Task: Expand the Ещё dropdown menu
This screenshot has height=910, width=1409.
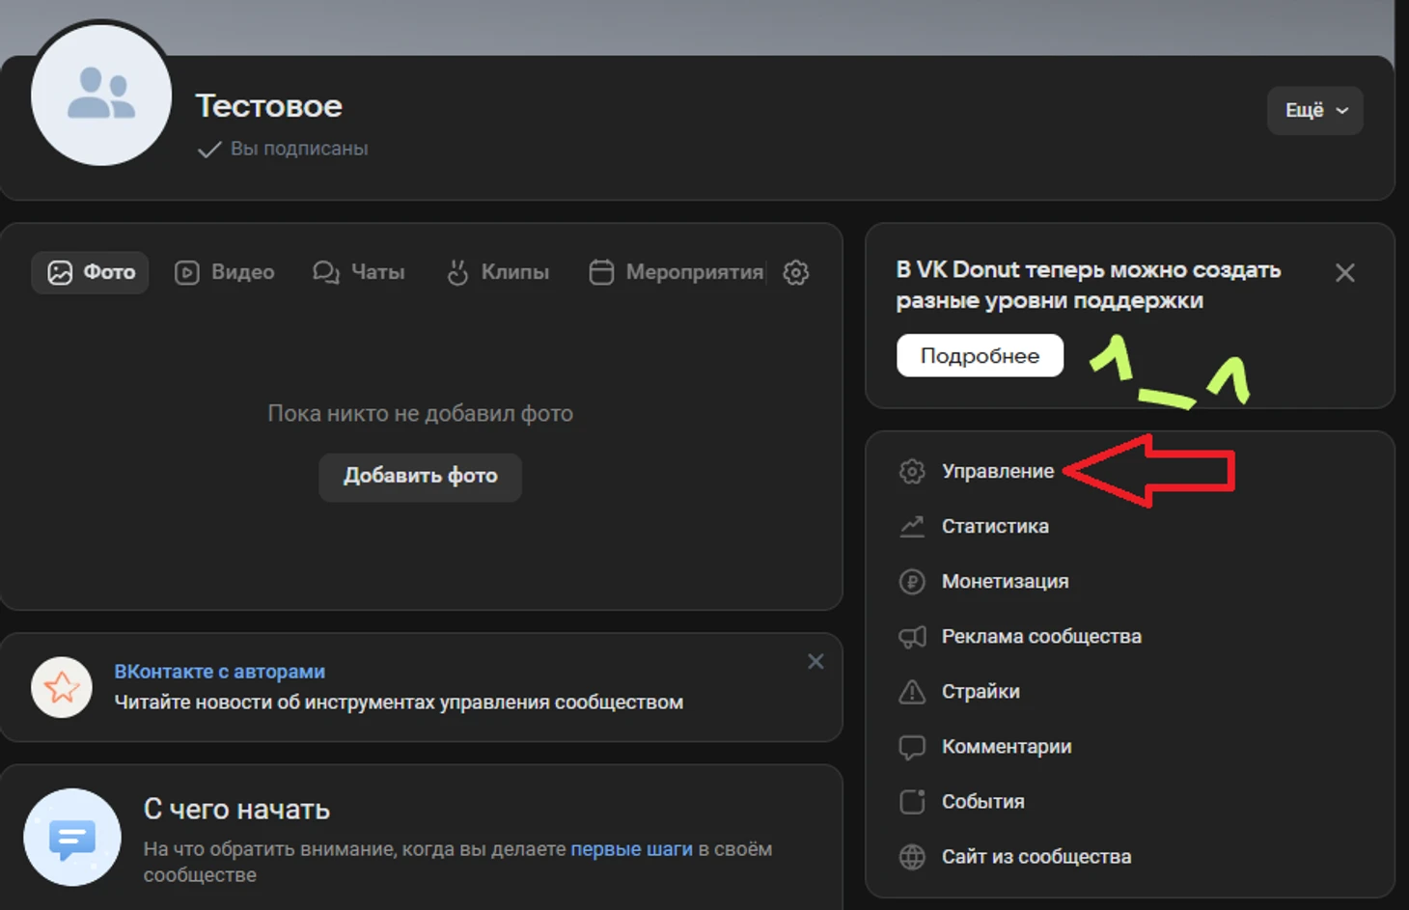Action: [x=1314, y=110]
